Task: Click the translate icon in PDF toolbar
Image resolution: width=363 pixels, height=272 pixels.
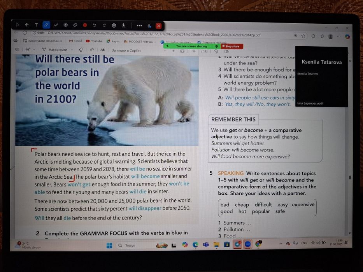Action: pos(103,50)
